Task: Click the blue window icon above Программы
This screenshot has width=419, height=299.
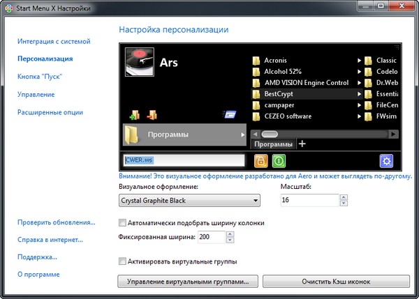Action: click(228, 115)
